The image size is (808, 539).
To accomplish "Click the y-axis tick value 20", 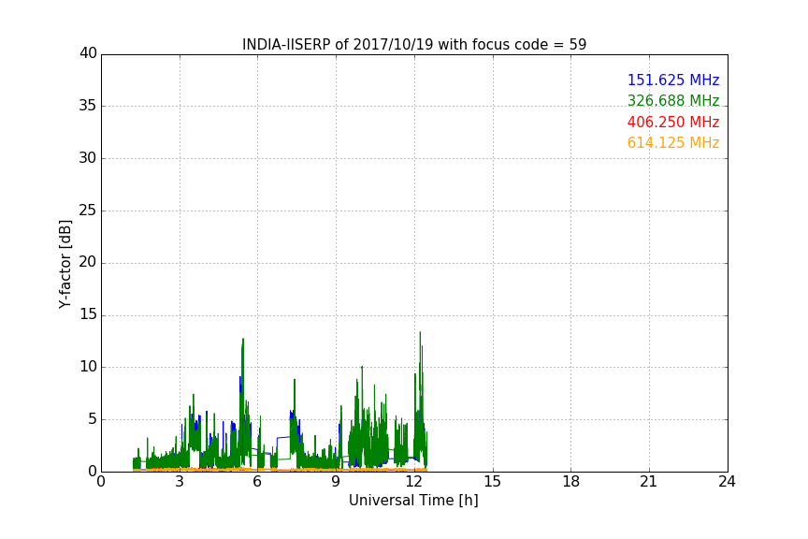I will click(x=88, y=262).
